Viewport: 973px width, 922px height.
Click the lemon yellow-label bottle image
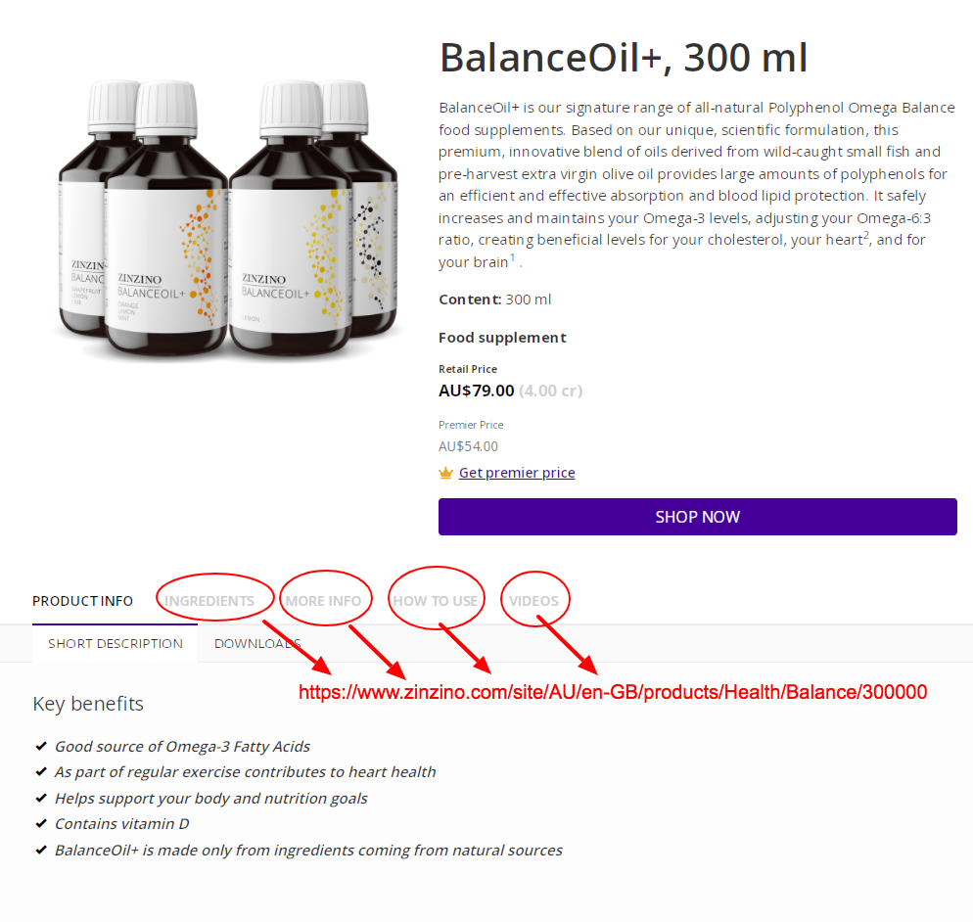[291, 220]
